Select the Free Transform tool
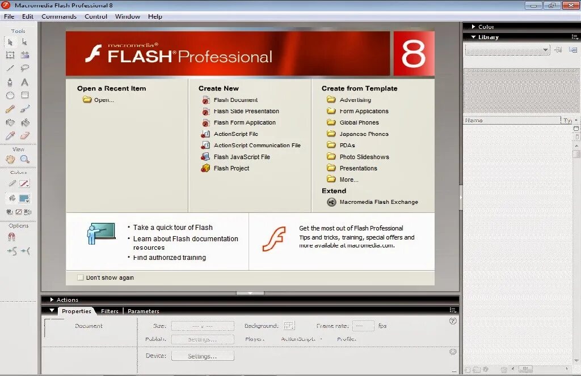581x376 pixels. tap(10, 55)
